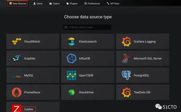
Task: Click the sliders icon beside Preferences
Action: pyautogui.click(x=86, y=3)
